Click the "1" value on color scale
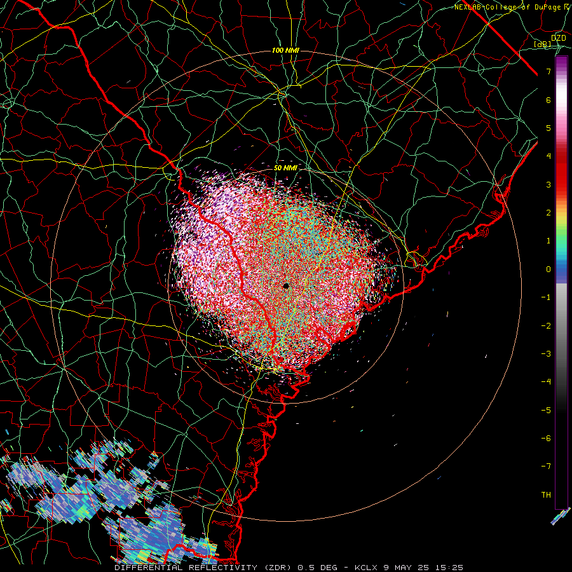Screen dimensions: 572x572 (548, 241)
